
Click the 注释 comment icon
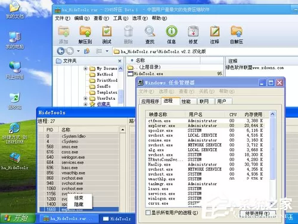pos(215,32)
